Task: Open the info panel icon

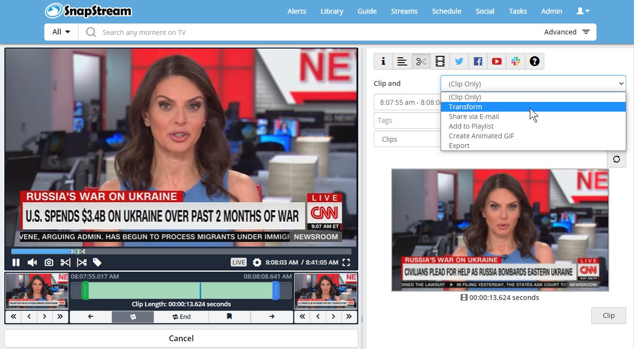Action: click(x=383, y=61)
